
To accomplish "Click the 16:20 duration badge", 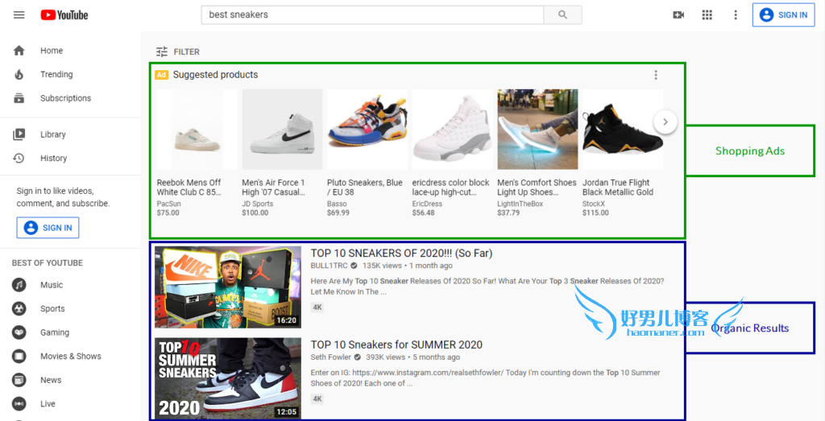I will click(286, 320).
